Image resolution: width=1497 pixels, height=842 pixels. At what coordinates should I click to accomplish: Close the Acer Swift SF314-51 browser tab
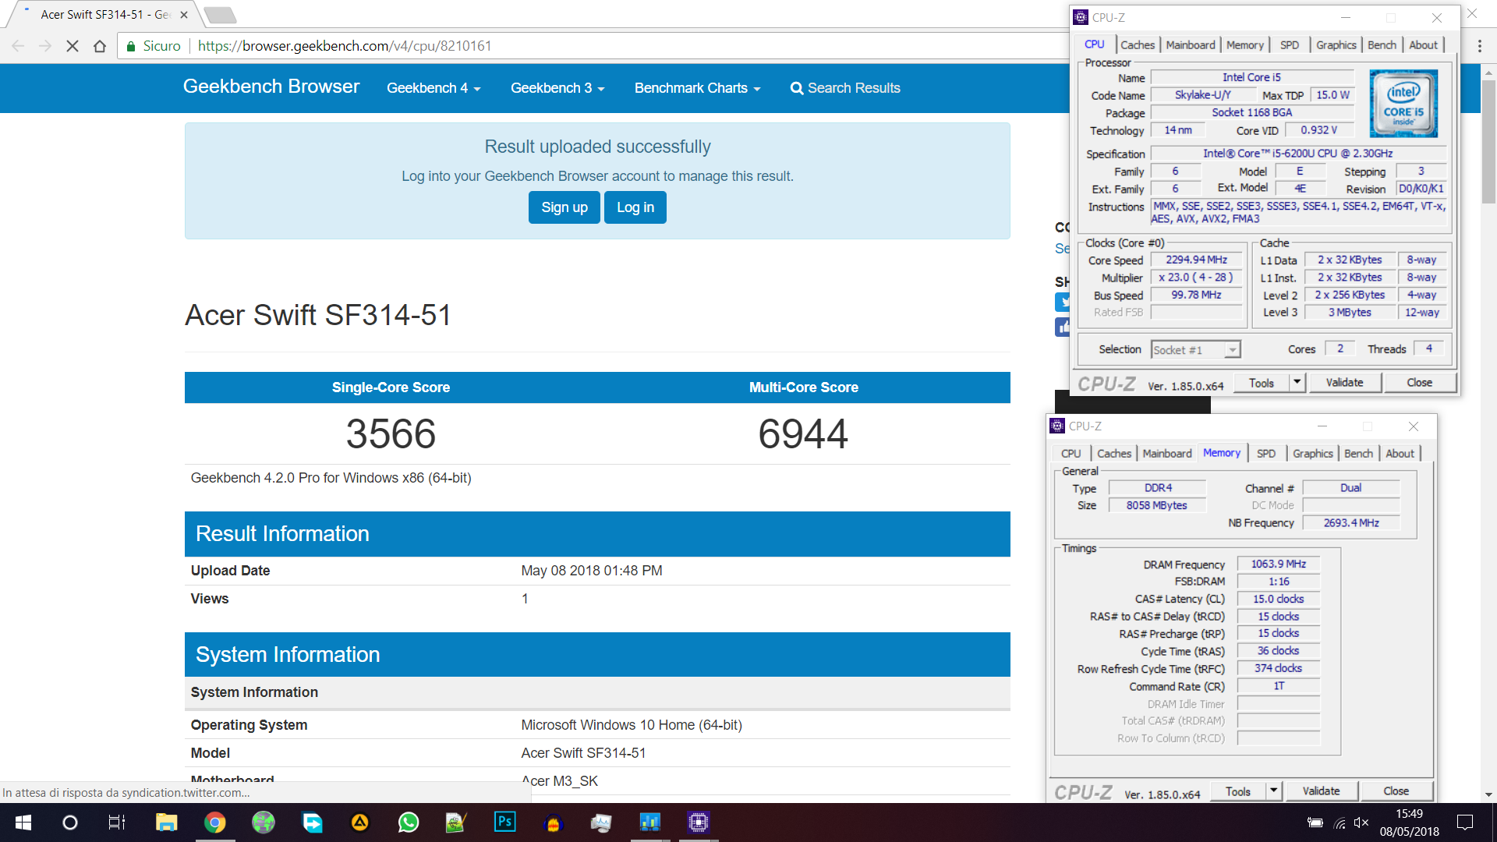184,15
